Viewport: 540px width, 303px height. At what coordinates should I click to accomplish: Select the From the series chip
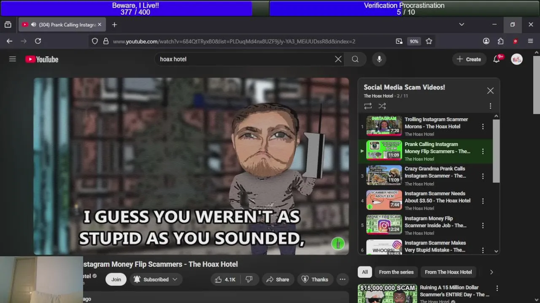[x=396, y=272]
